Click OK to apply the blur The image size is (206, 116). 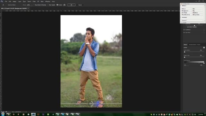coord(71,5)
